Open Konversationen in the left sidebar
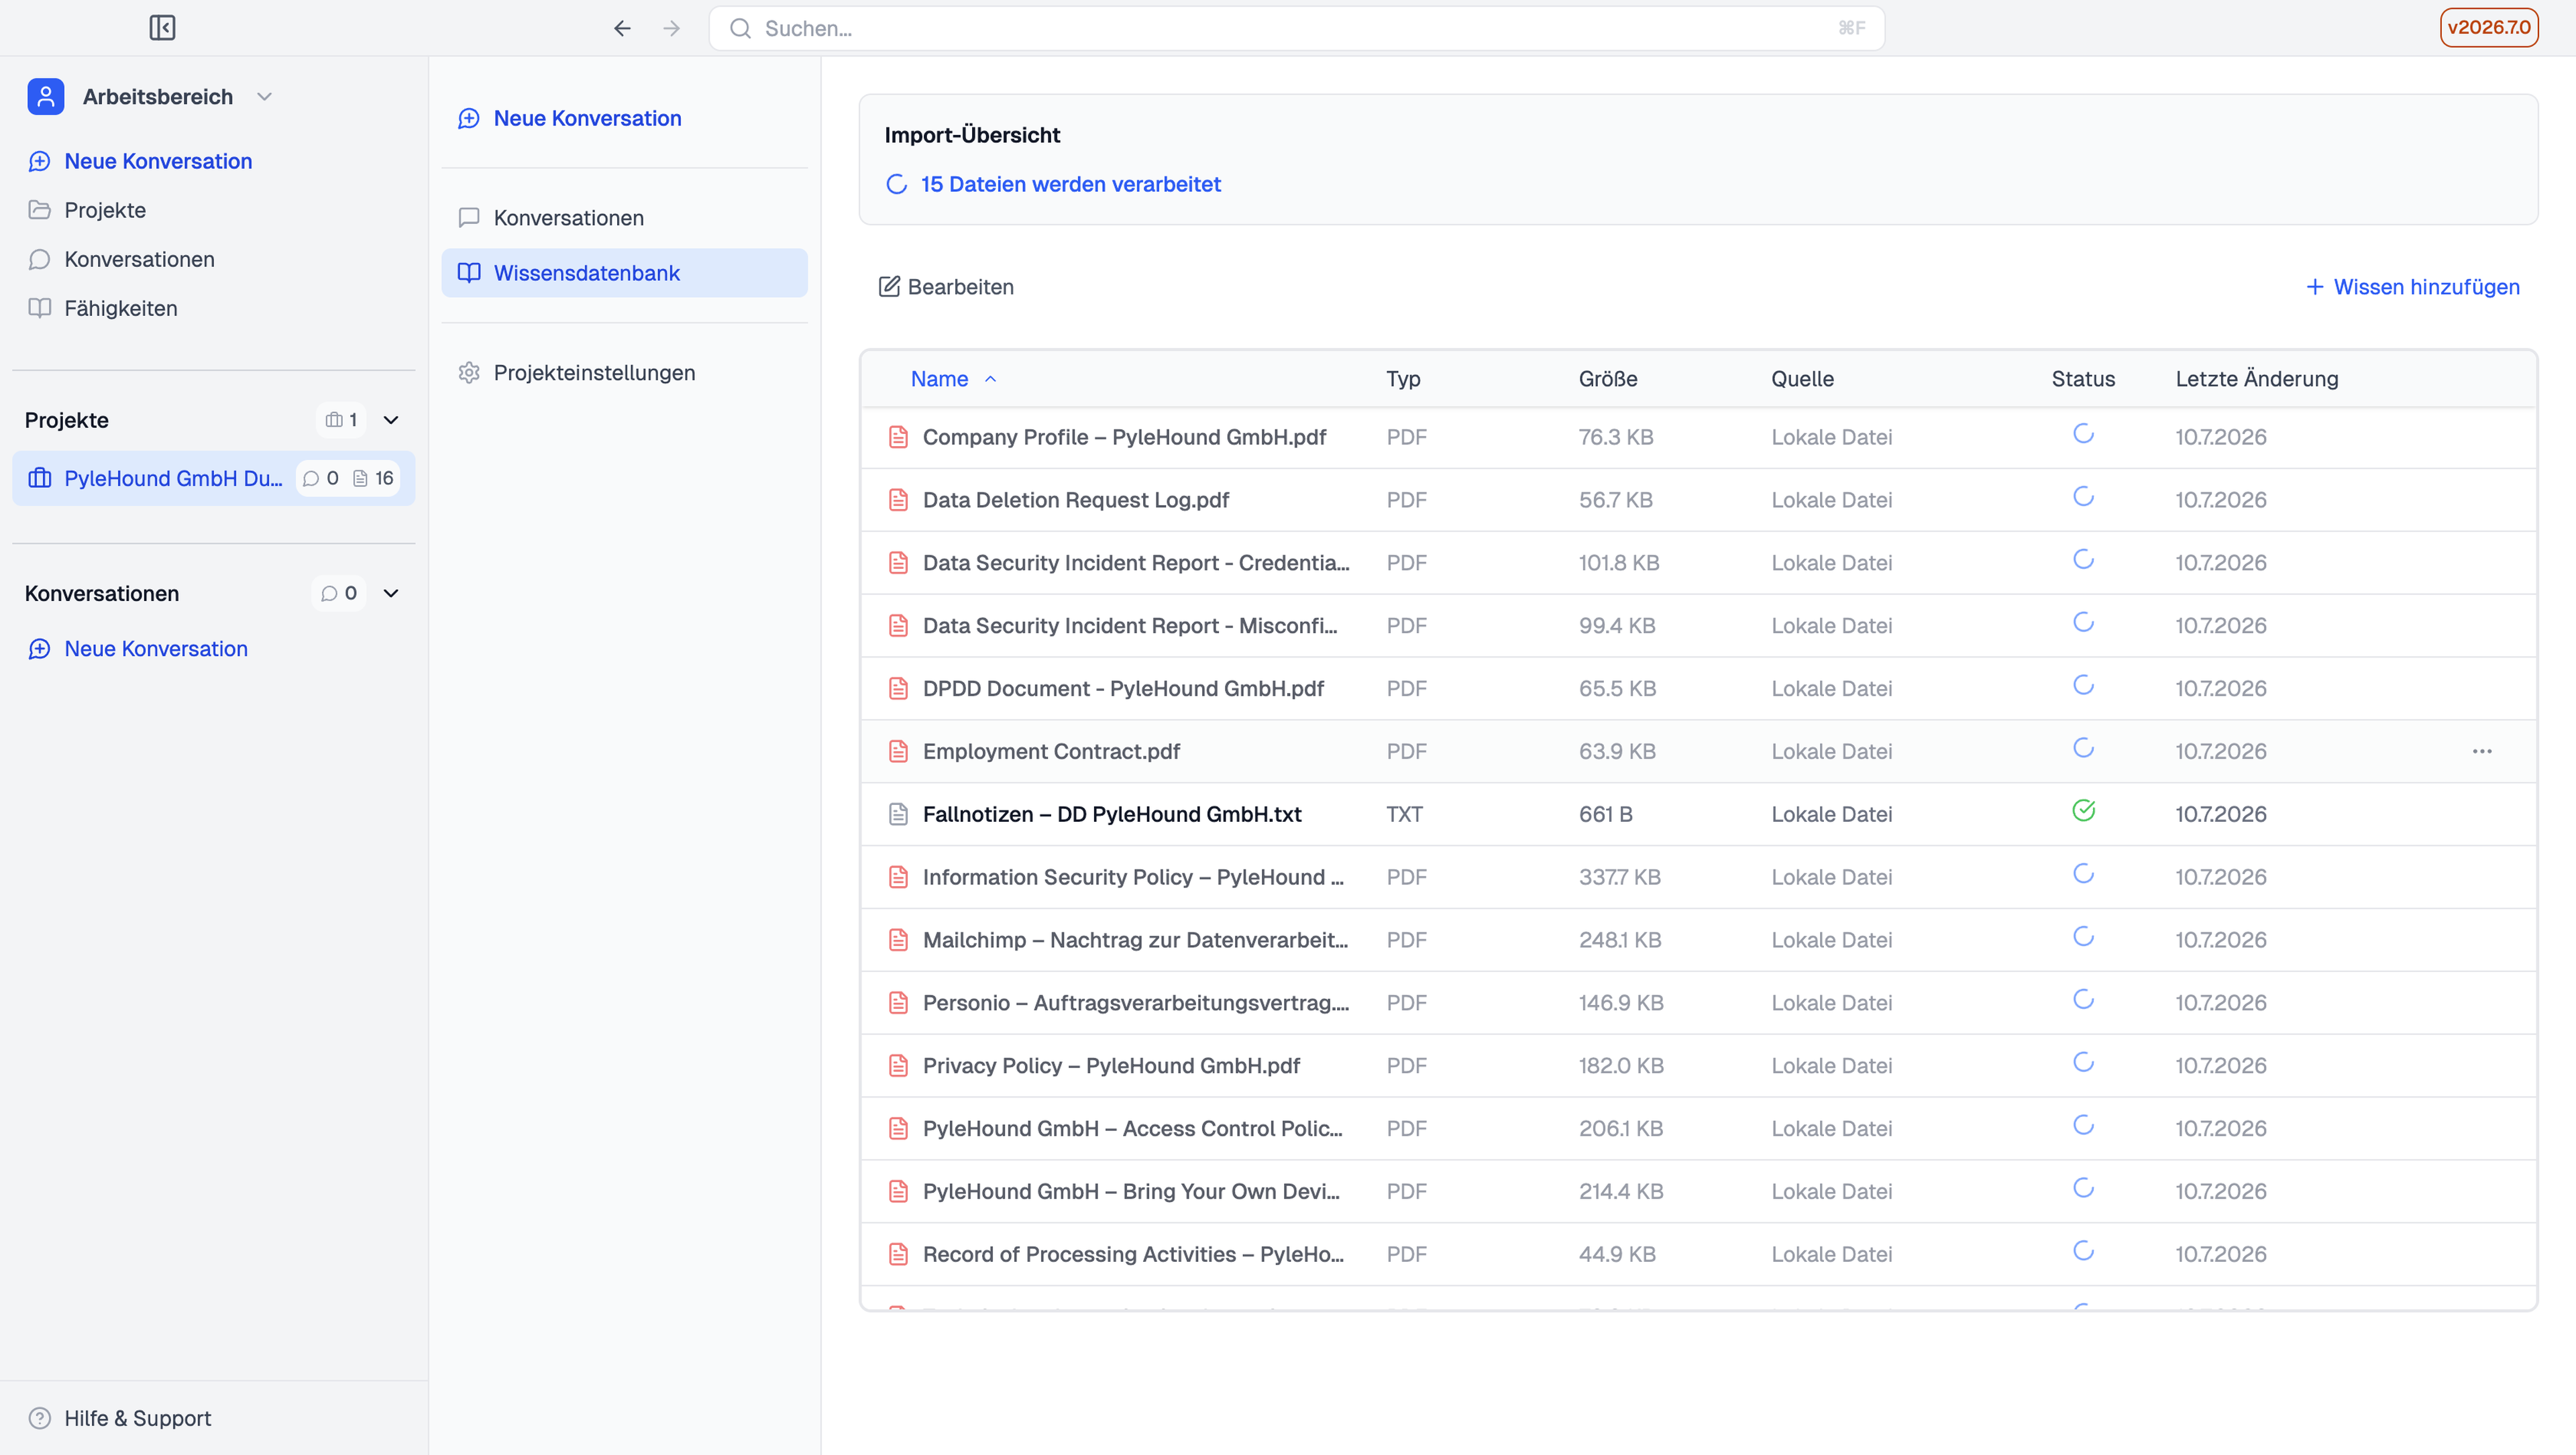This screenshot has width=2576, height=1455. click(x=122, y=259)
